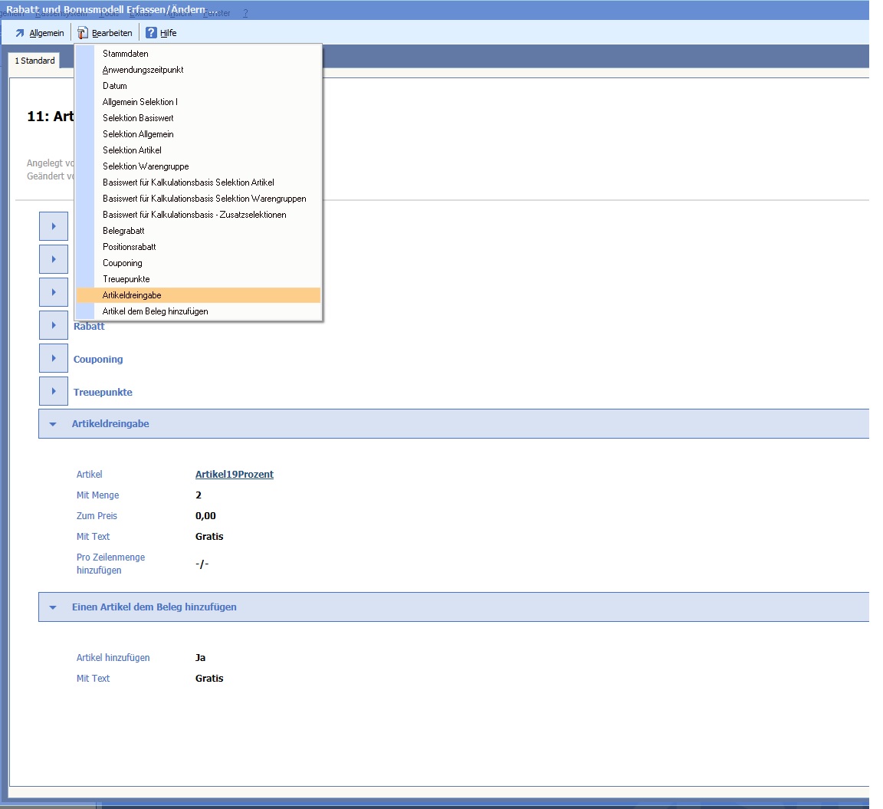Select Stammdaten from the menu
This screenshot has width=883, height=809.
click(126, 54)
